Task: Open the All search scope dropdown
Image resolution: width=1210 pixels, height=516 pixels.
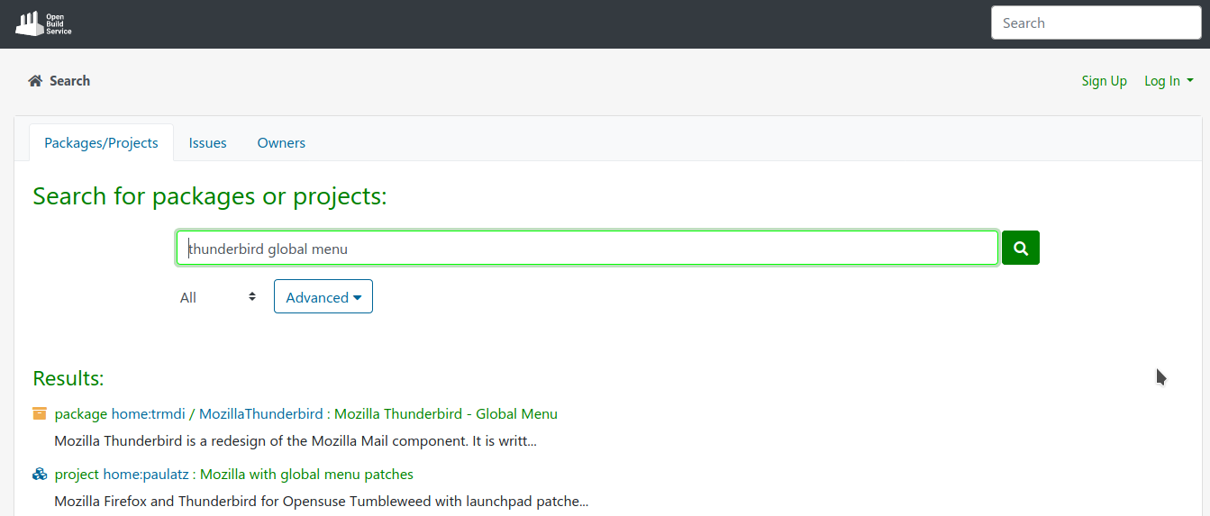Action: (x=219, y=297)
